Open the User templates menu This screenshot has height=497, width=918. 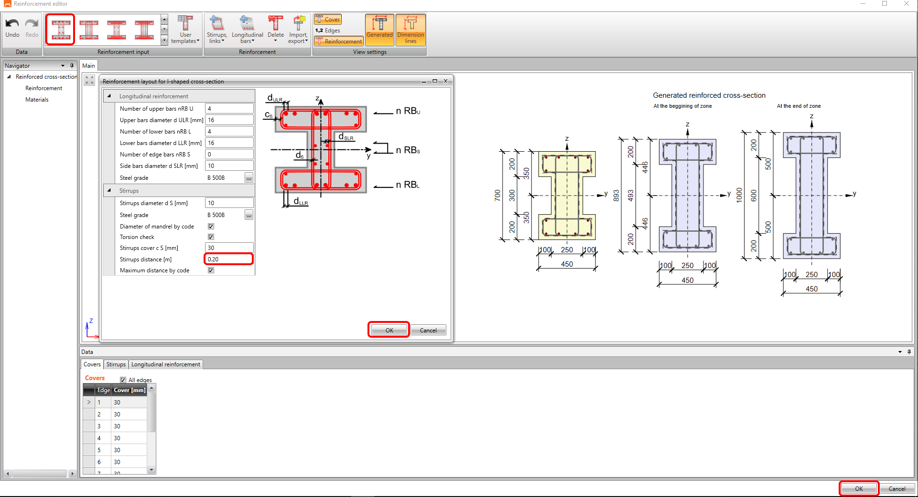coord(185,30)
